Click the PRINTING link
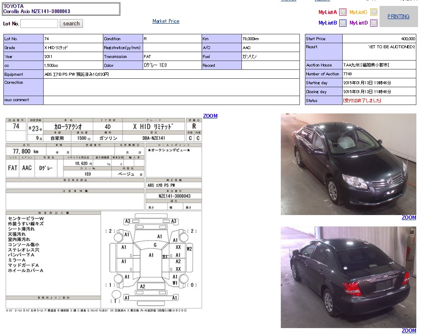 pyautogui.click(x=398, y=17)
